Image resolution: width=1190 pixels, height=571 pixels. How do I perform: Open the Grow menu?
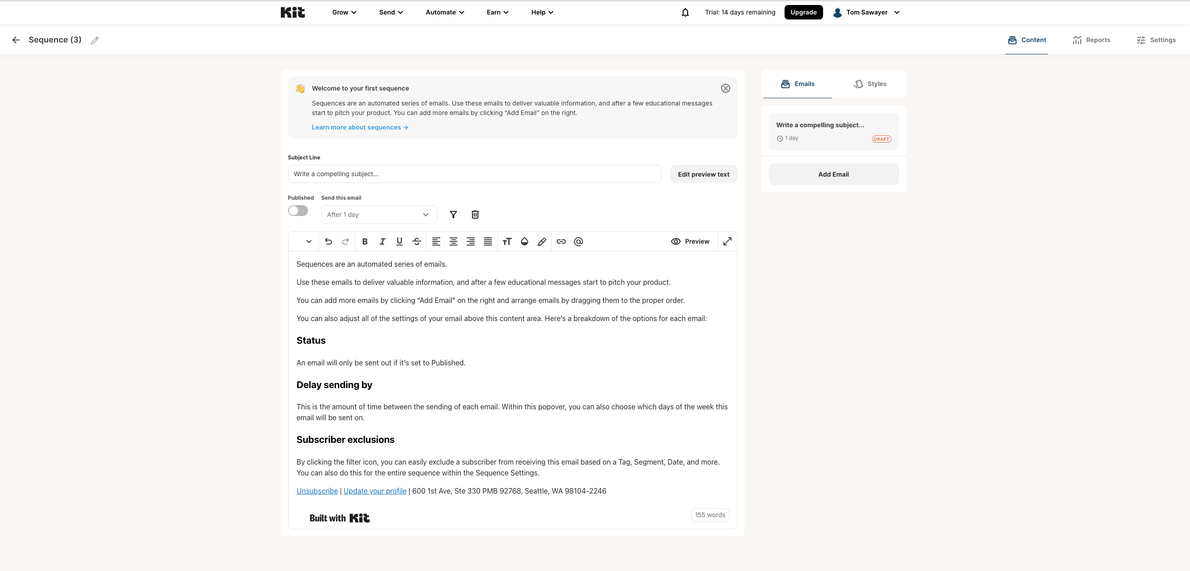344,13
